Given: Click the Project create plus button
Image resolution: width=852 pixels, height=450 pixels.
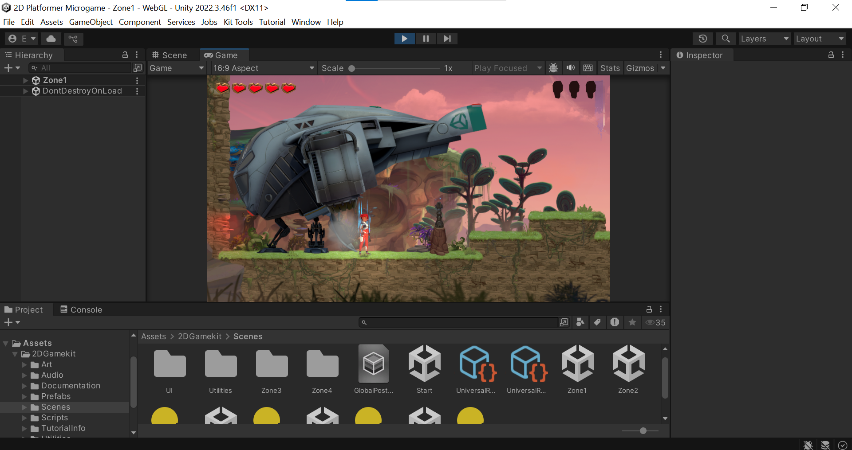Looking at the screenshot, I should pos(12,322).
